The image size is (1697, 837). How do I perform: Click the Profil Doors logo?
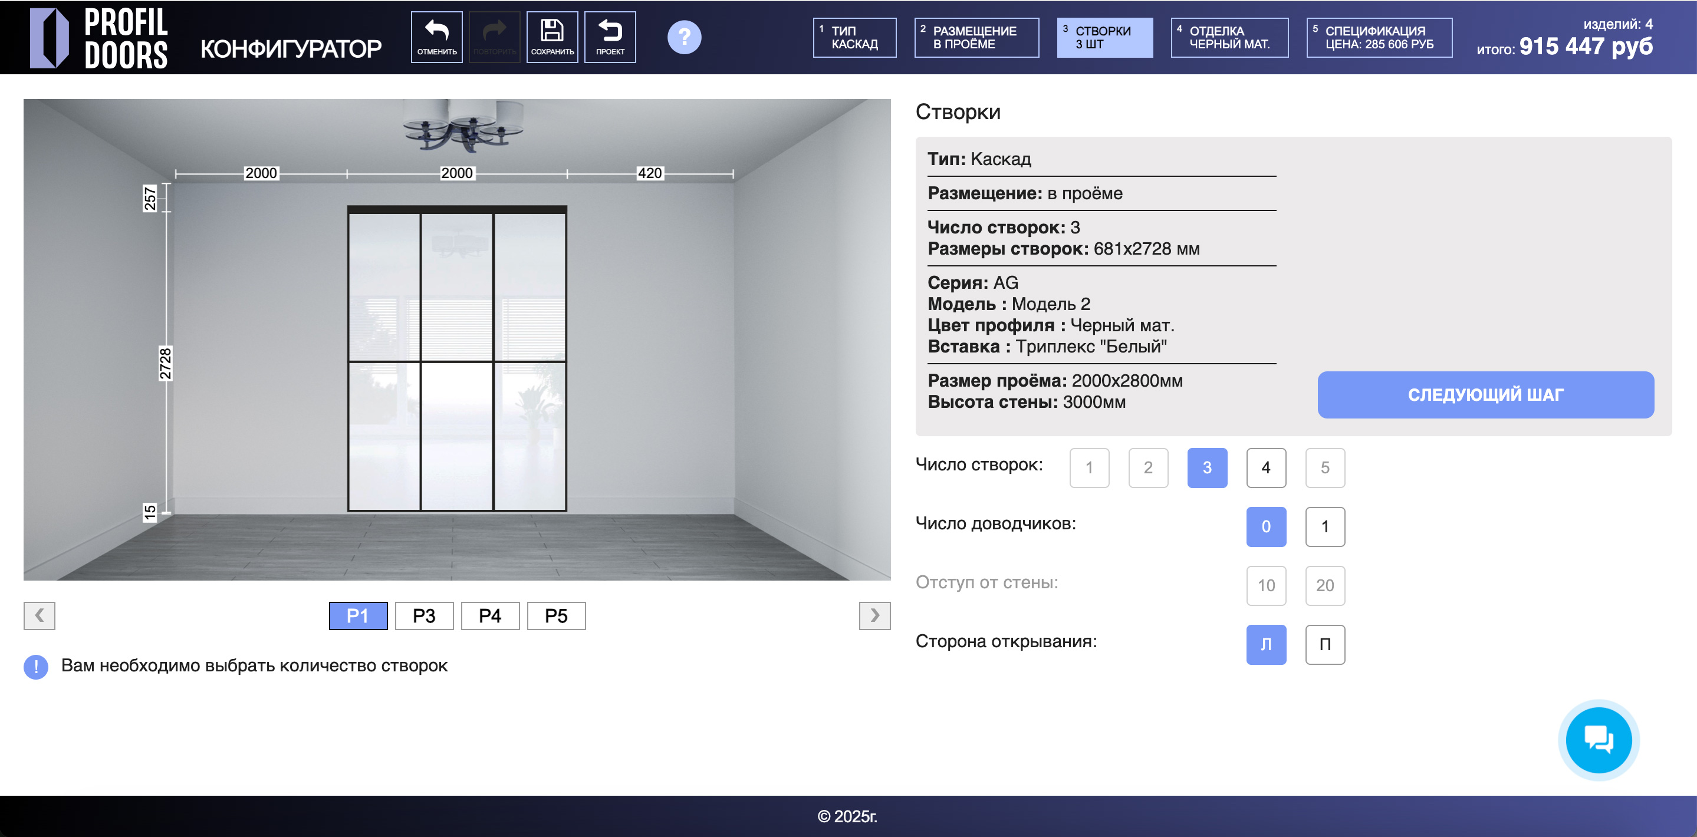[x=99, y=38]
